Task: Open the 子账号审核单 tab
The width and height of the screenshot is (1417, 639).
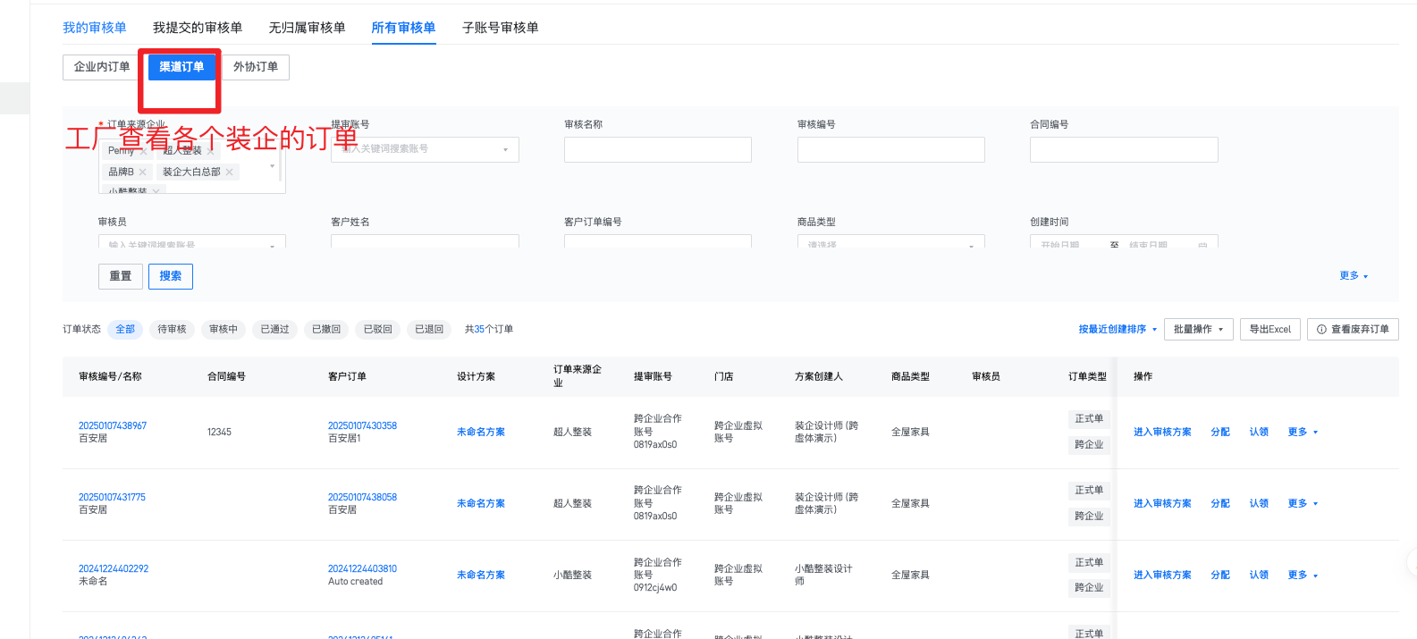Action: pos(500,28)
